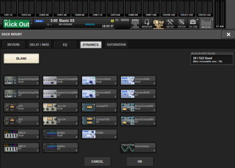The image size is (235, 168).
Task: Select MBC4 Dual multiband compressor
Action: click(21, 134)
